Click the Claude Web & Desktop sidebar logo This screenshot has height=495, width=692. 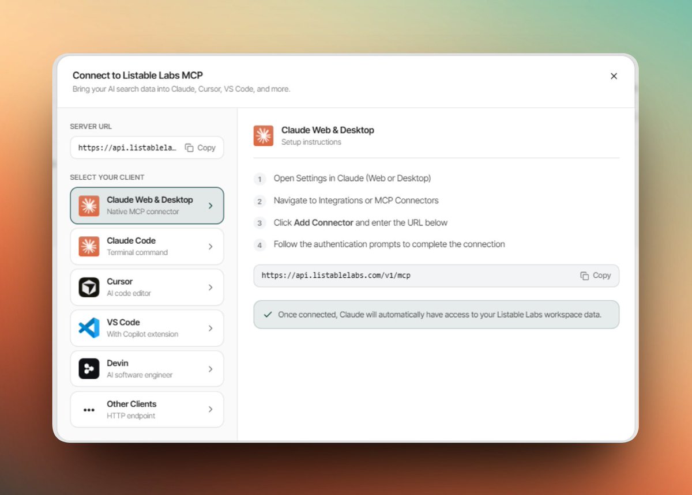click(x=89, y=206)
